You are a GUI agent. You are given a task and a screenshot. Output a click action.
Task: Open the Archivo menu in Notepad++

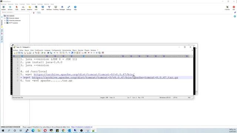16,50
